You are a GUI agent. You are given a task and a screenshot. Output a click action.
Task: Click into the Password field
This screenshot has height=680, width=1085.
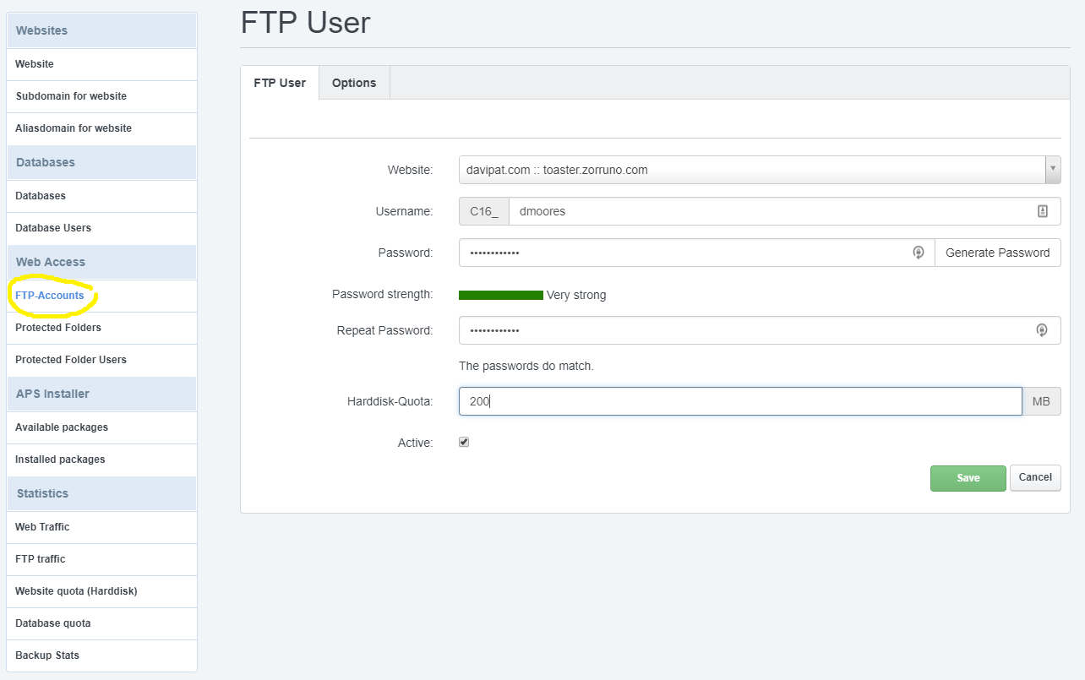click(x=696, y=253)
